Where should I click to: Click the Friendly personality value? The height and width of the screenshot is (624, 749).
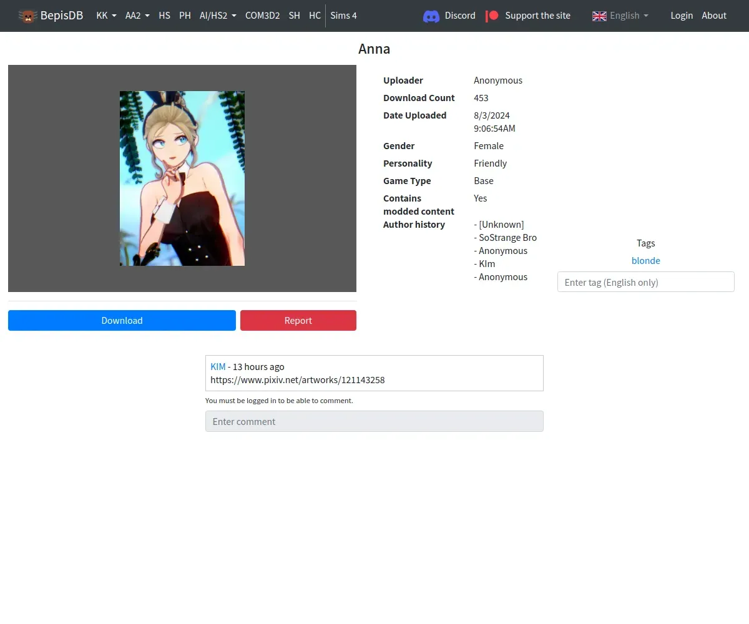pyautogui.click(x=491, y=163)
